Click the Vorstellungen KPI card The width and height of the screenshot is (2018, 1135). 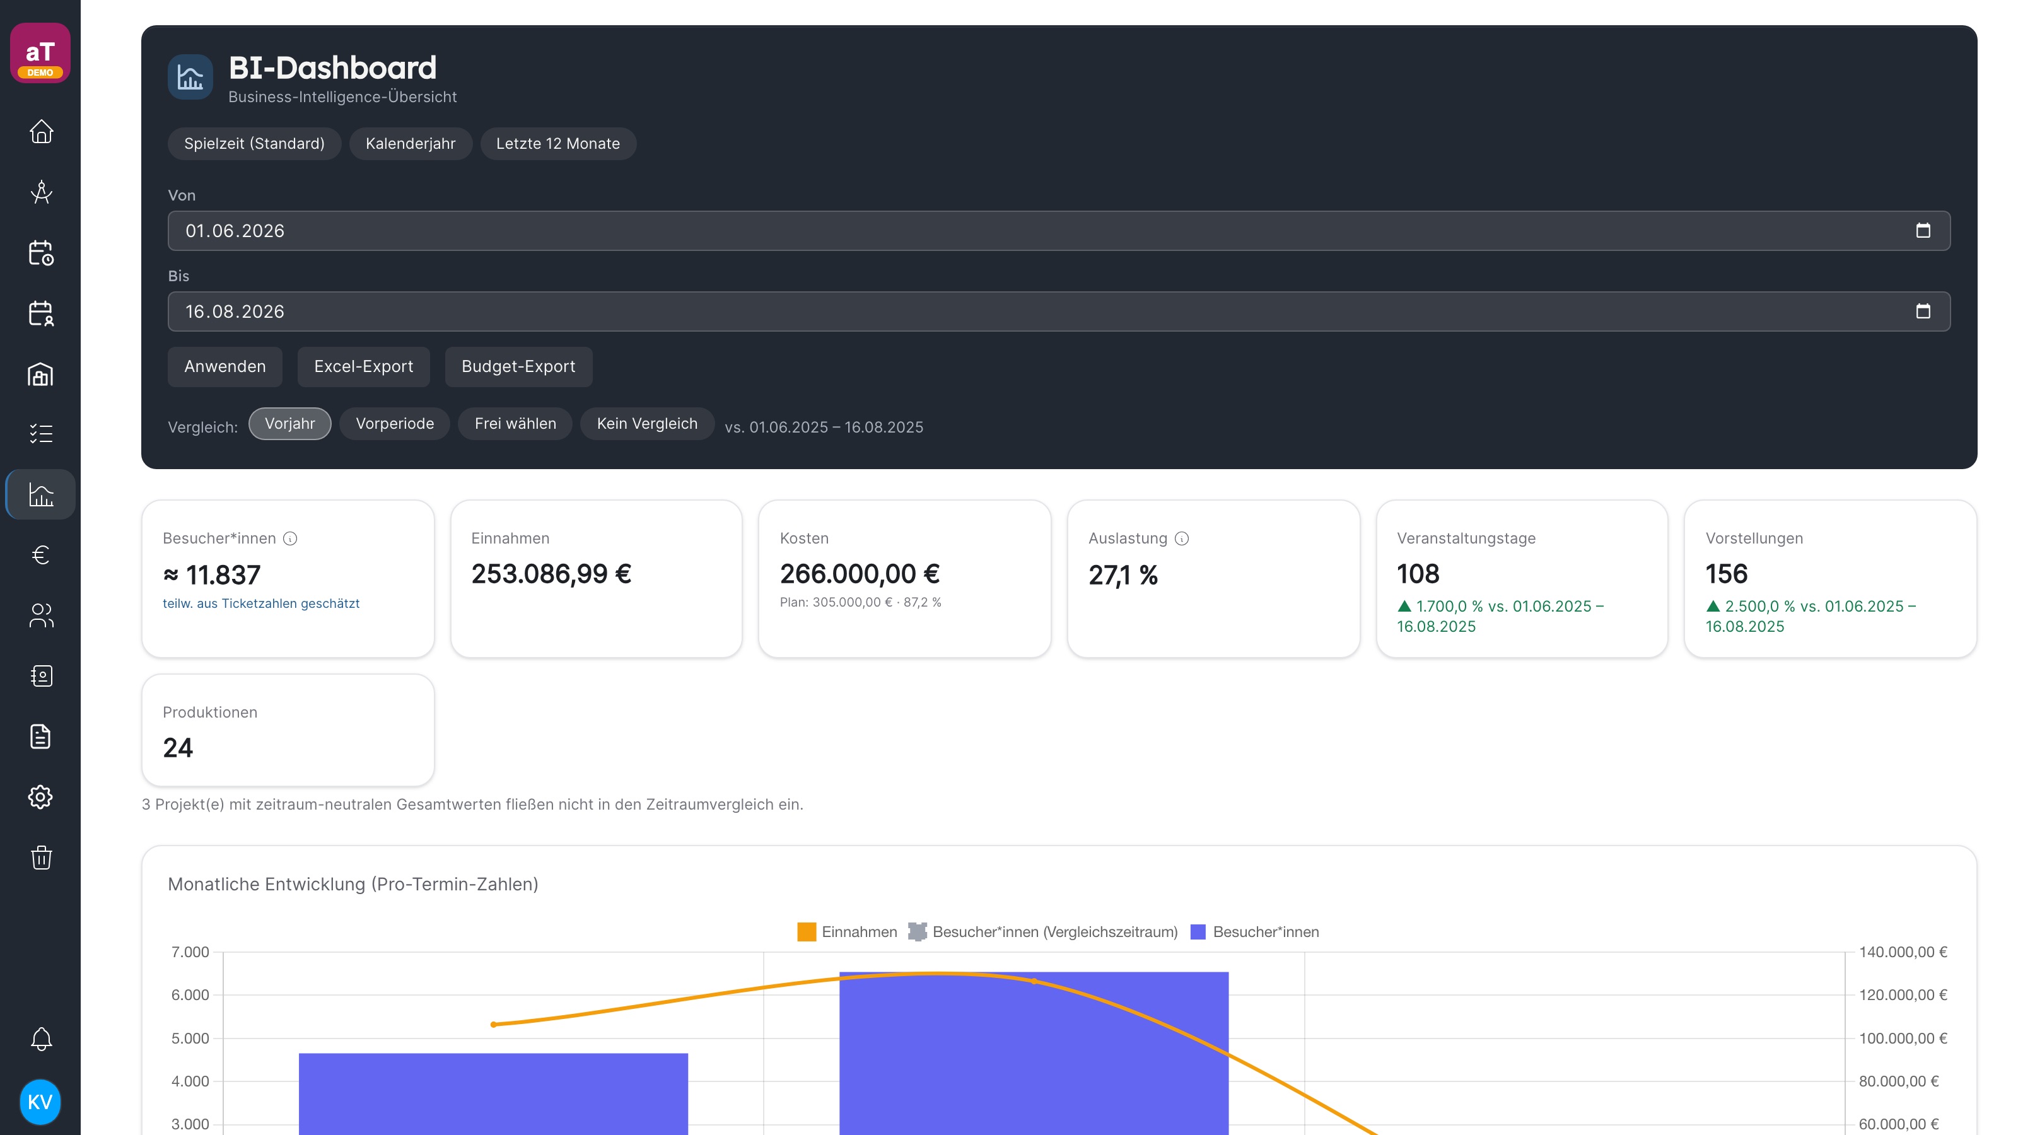coord(1830,579)
